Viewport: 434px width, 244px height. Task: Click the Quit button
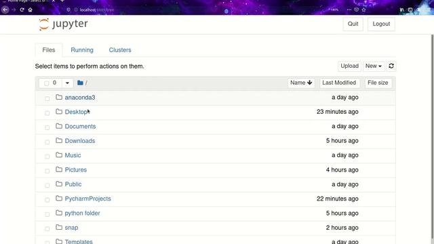(x=353, y=24)
